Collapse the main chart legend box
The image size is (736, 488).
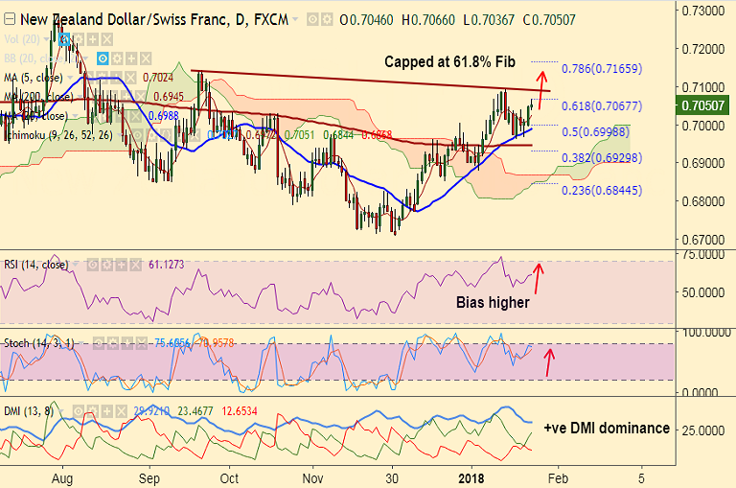point(10,20)
